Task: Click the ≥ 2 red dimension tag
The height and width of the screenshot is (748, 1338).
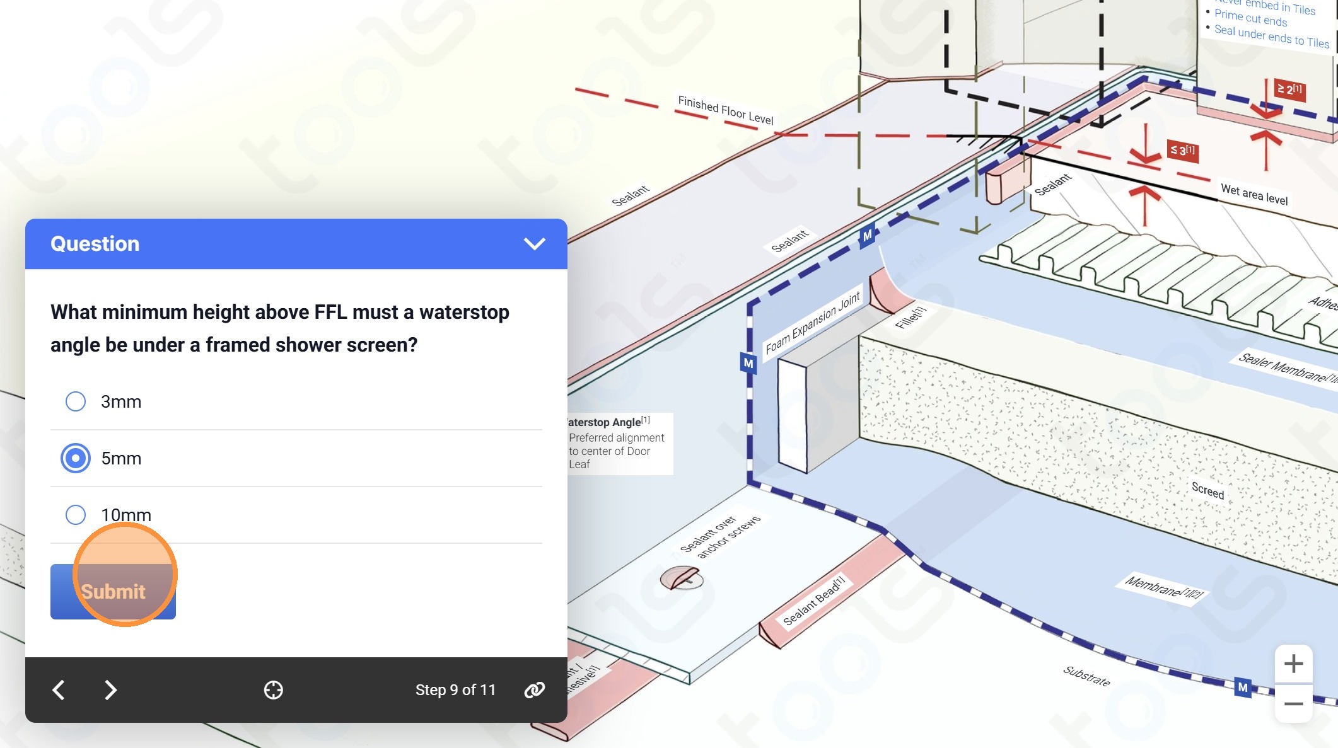Action: 1289,89
